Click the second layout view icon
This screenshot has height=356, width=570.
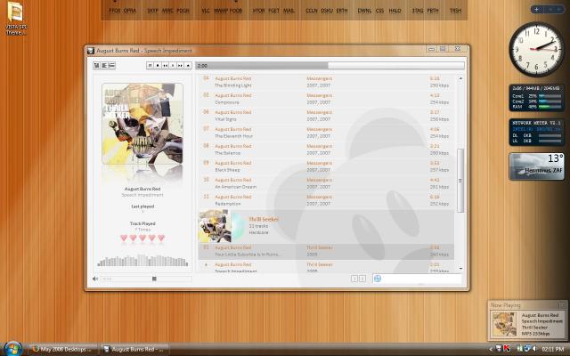pos(104,65)
